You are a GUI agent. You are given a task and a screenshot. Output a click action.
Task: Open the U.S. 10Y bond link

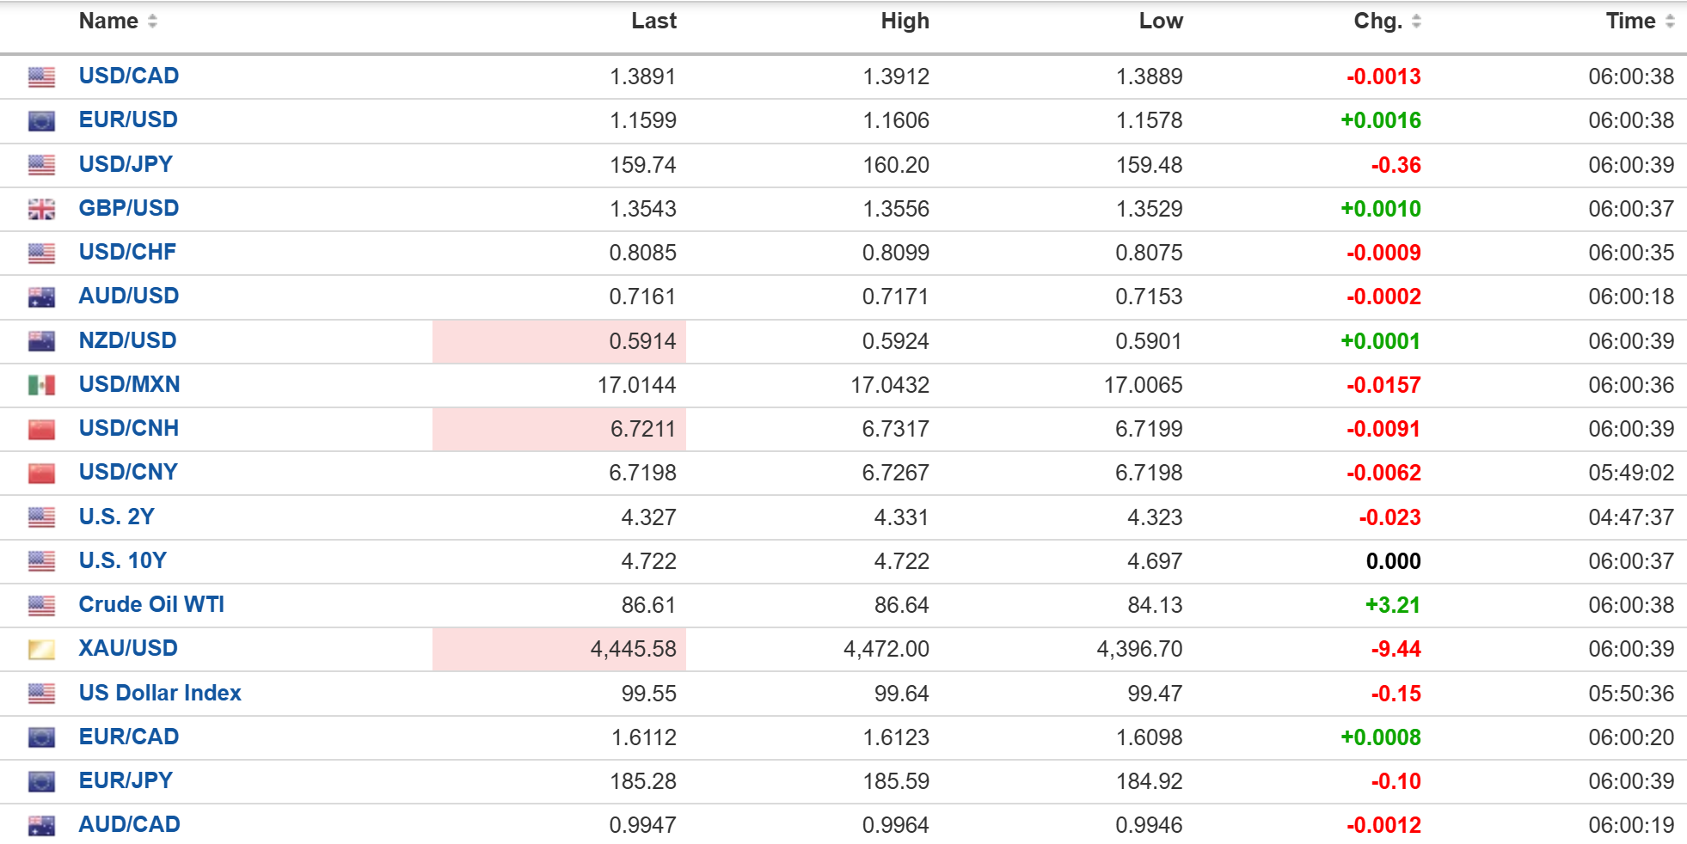(x=123, y=560)
